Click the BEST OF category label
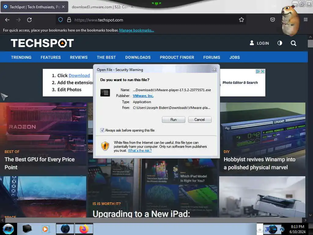 coord(12,152)
